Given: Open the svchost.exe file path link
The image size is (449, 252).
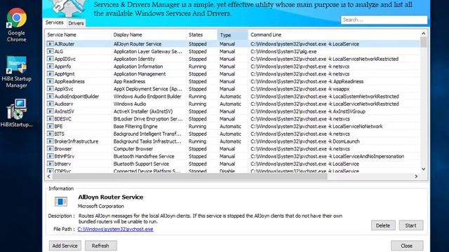Looking at the screenshot, I should click(x=115, y=229).
